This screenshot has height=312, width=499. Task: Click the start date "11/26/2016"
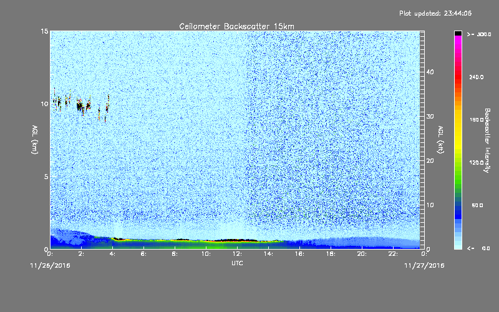(x=50, y=266)
